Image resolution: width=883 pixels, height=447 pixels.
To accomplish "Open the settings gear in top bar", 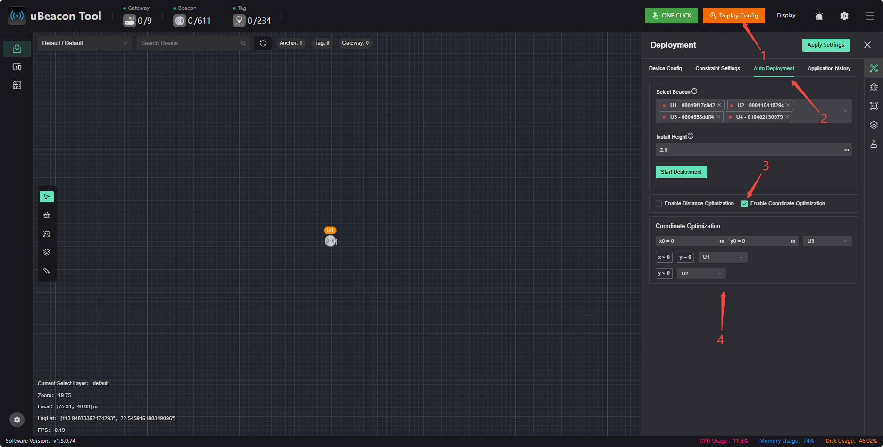I will point(844,16).
